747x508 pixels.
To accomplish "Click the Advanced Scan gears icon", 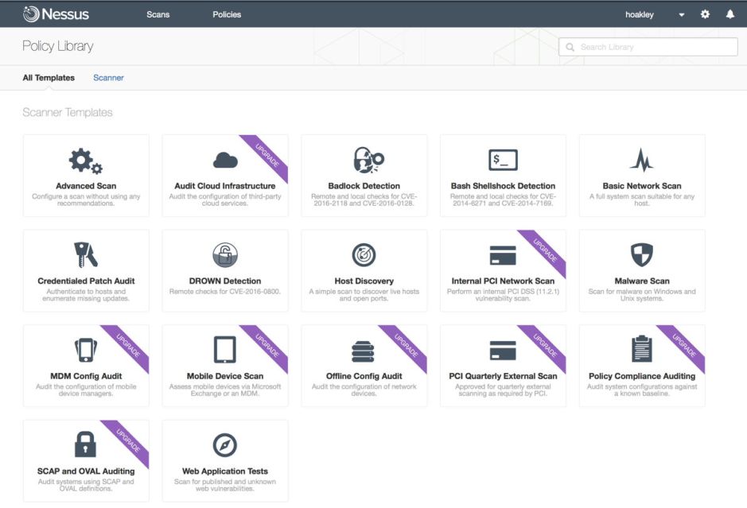I will (85, 161).
